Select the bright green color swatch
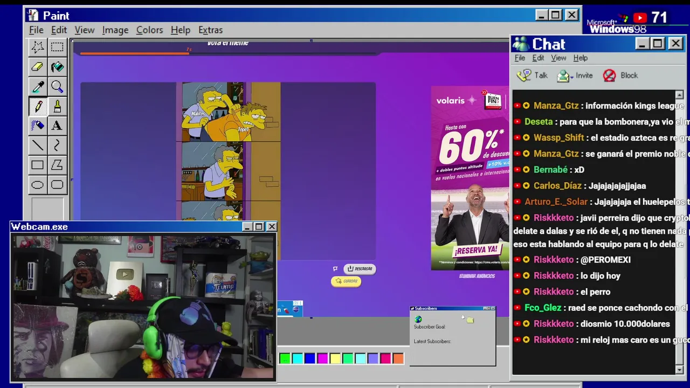 coord(285,358)
